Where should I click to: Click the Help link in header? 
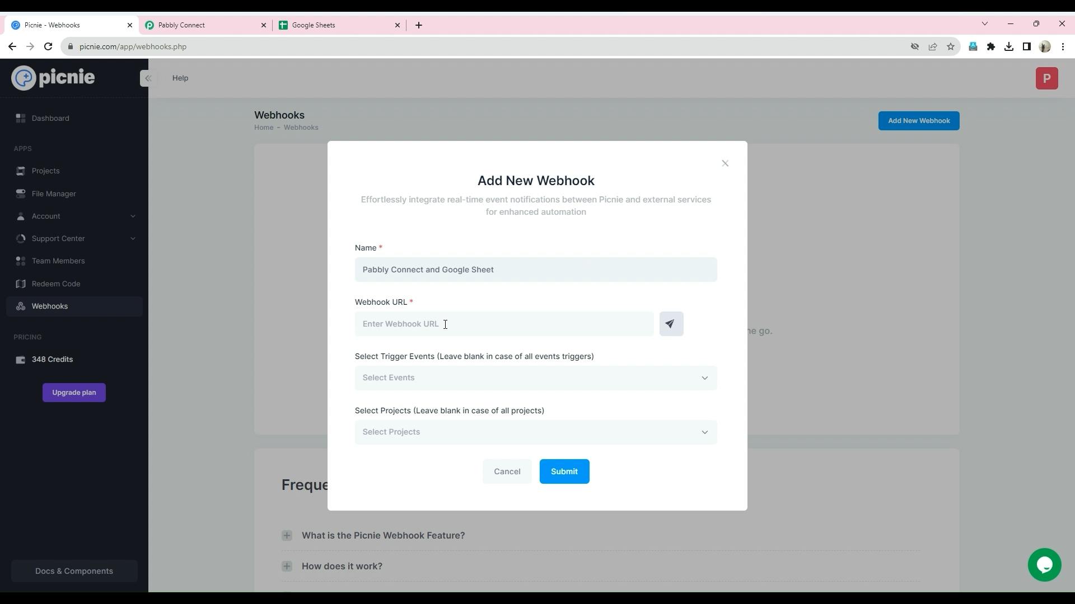click(180, 78)
